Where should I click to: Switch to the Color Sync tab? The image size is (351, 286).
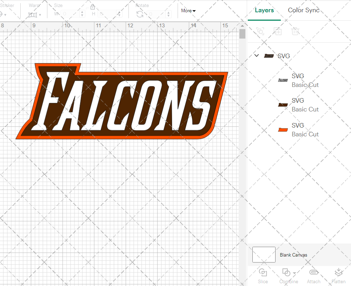tap(304, 10)
